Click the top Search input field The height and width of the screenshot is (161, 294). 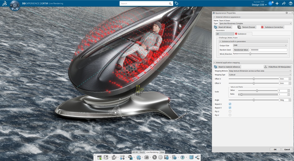point(144,4)
